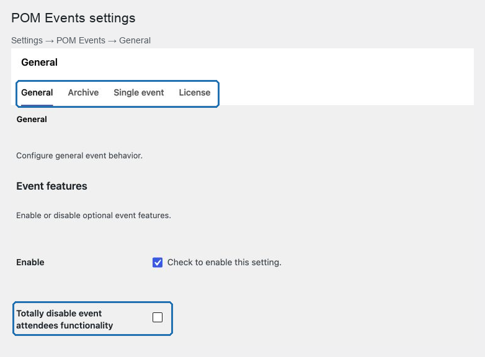The image size is (485, 357).
Task: Uncheck the Enable setting checkbox
Action: click(158, 262)
